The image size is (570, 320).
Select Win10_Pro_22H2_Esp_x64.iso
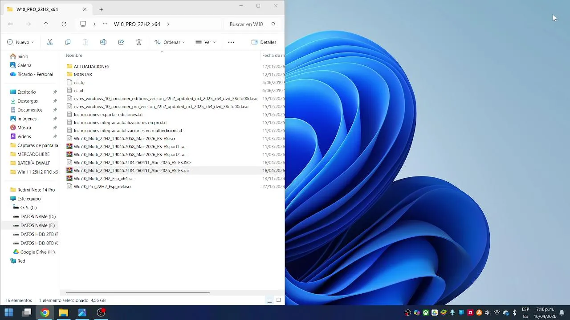click(102, 187)
